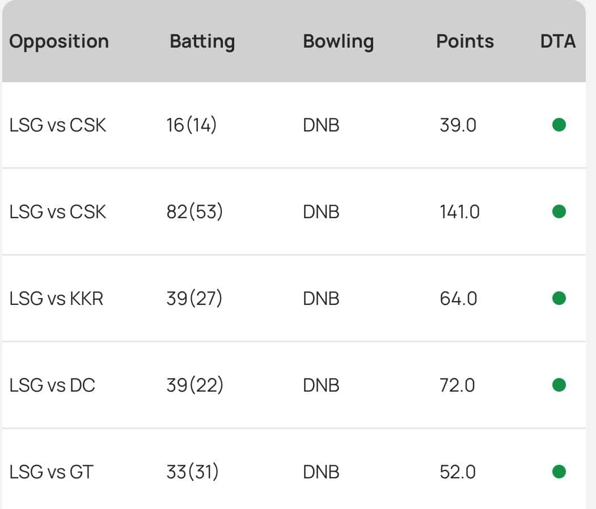The image size is (596, 509).
Task: Open the LSG vs DC match row
Action: [x=52, y=385]
